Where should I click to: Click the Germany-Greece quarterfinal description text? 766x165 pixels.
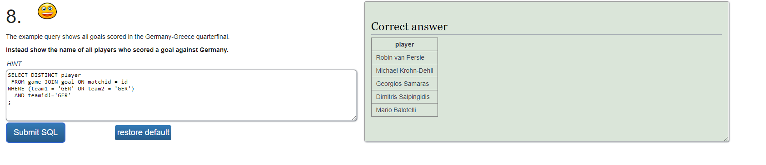click(x=118, y=37)
